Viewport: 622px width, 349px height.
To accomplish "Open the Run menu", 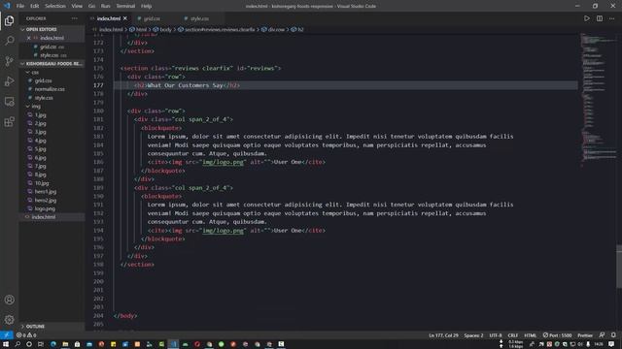I will point(105,6).
